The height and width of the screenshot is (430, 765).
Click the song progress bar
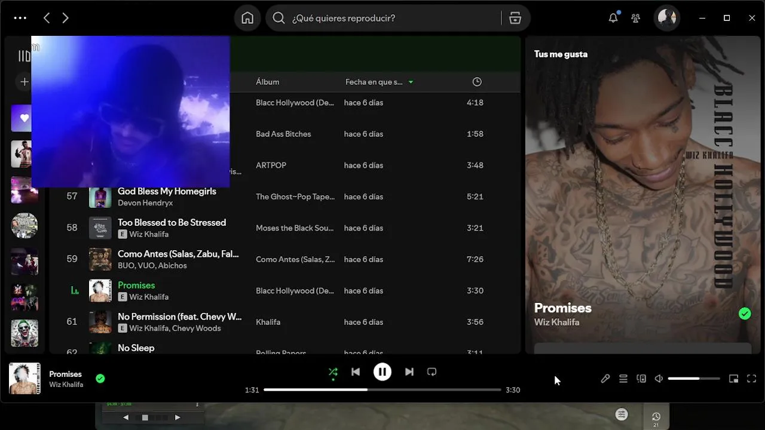pyautogui.click(x=382, y=390)
